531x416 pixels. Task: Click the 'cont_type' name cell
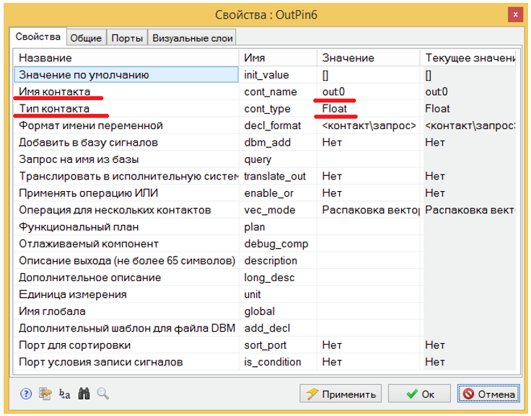click(278, 109)
